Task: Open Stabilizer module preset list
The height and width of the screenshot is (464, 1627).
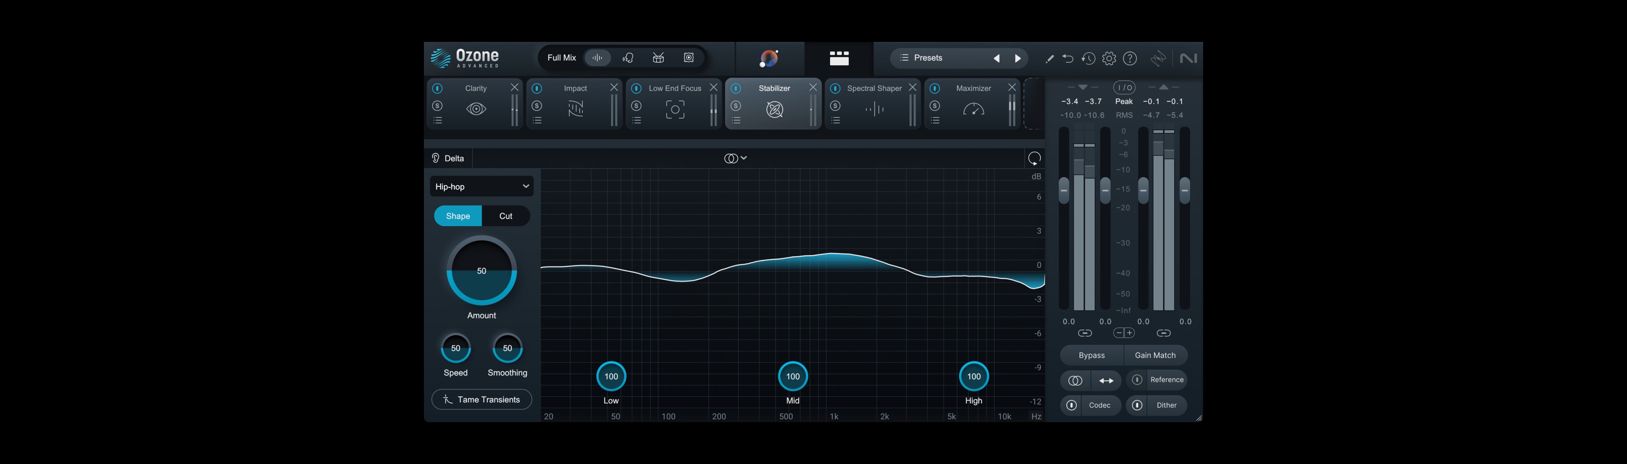Action: [x=736, y=120]
